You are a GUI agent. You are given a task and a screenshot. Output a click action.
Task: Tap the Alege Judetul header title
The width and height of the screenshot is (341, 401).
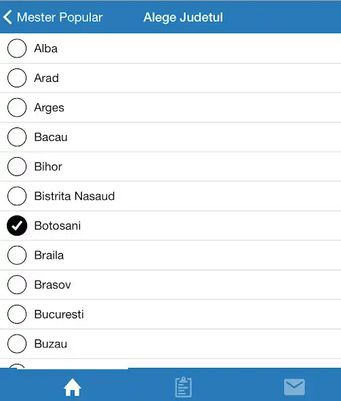[x=183, y=18]
